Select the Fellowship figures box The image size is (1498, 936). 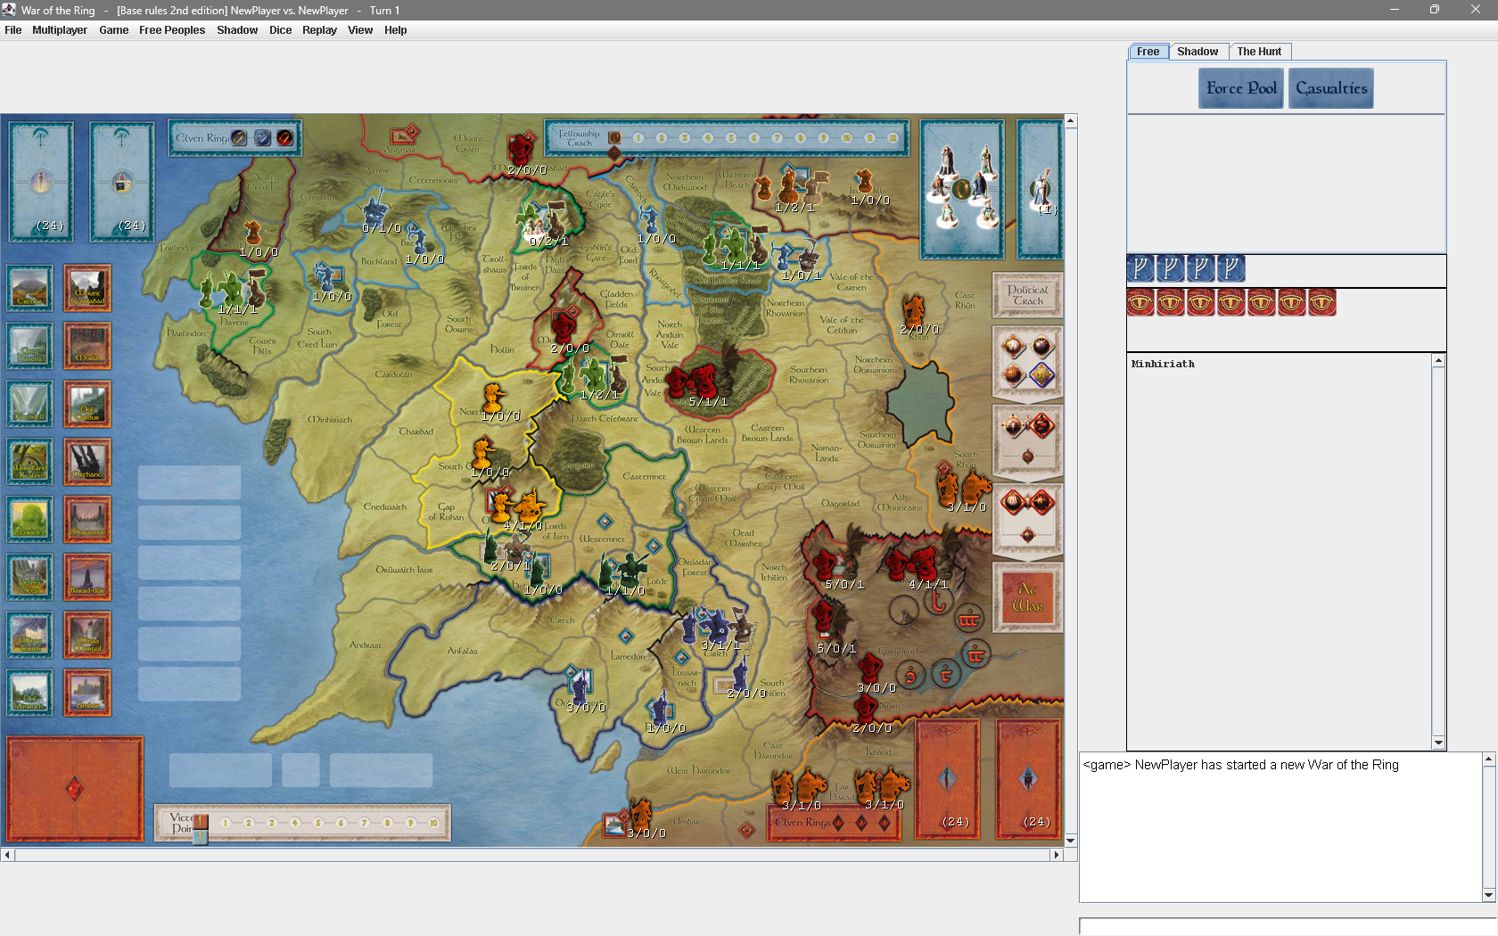pyautogui.click(x=962, y=189)
